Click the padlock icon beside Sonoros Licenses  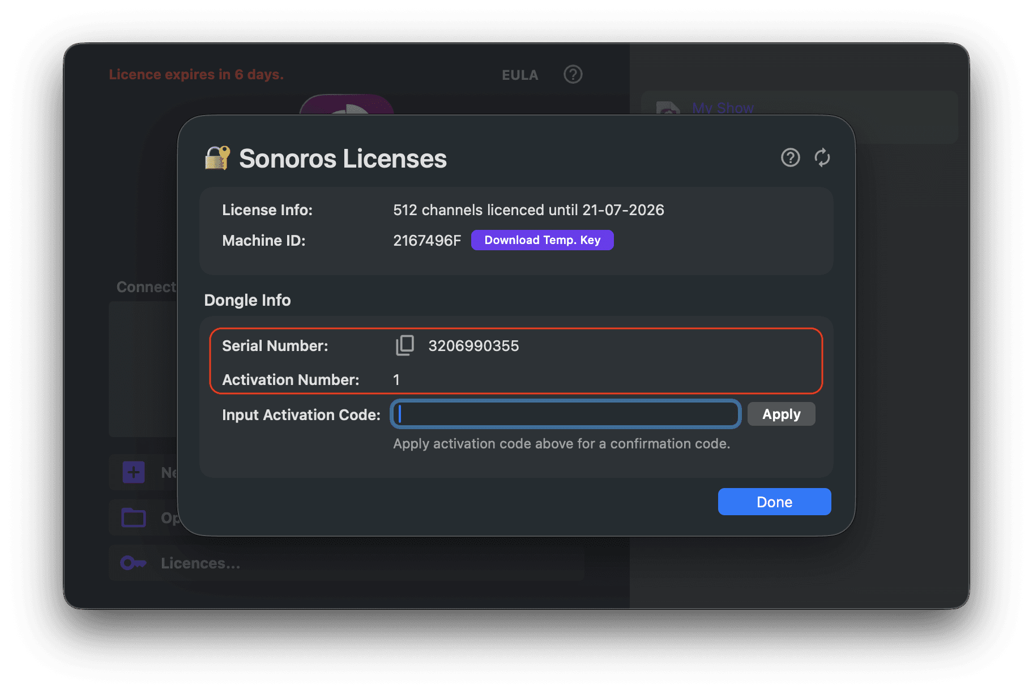tap(217, 158)
